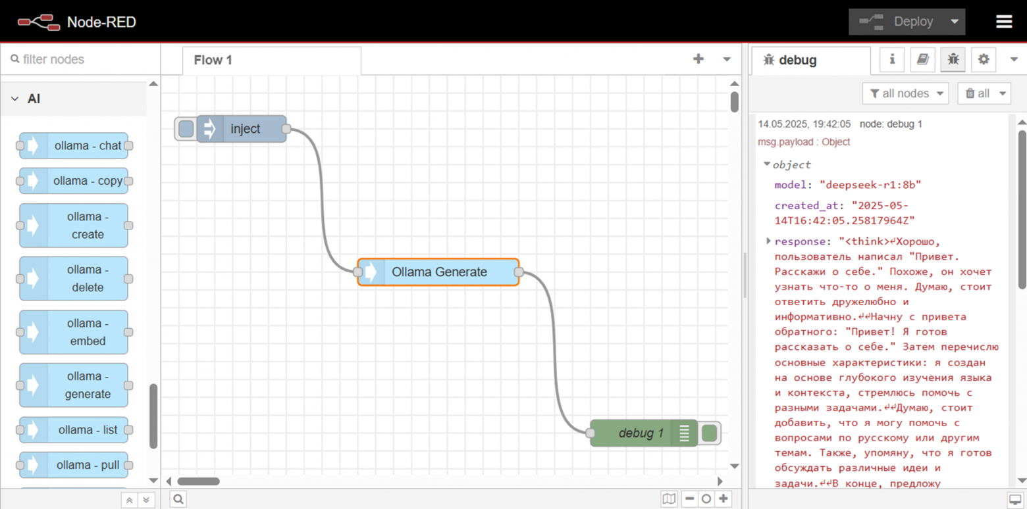Select the ollama - embed palette node
This screenshot has height=509, width=1027.
[x=74, y=332]
